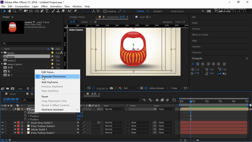Click the snapshot camera icon in viewer
The height and width of the screenshot is (142, 252).
pos(111,88)
